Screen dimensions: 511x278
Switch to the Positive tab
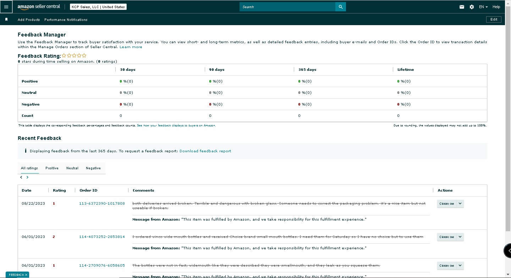52,168
